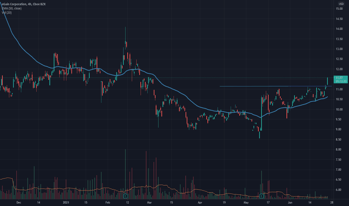The image size is (349, 206).
Task: Open the earnings marker E near February 12
Action: [125, 196]
